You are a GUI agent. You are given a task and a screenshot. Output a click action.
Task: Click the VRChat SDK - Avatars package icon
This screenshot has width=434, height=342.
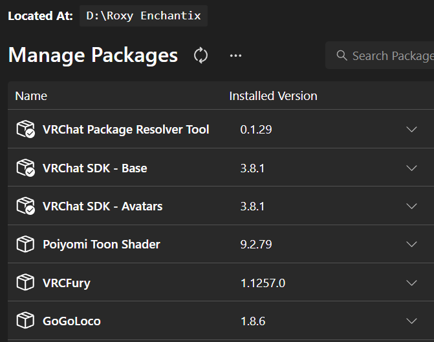25,206
